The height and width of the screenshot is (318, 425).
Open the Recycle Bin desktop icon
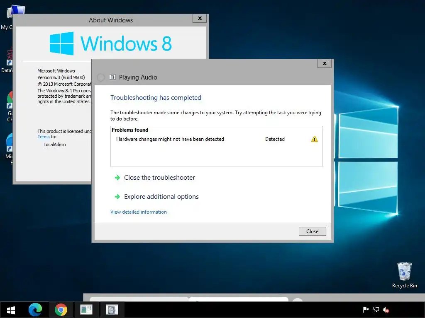coord(404,275)
